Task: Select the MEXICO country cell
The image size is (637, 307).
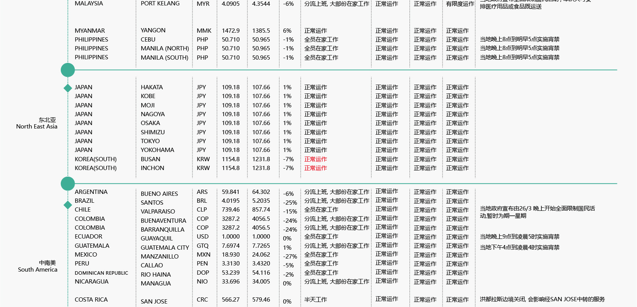Action: (86, 255)
